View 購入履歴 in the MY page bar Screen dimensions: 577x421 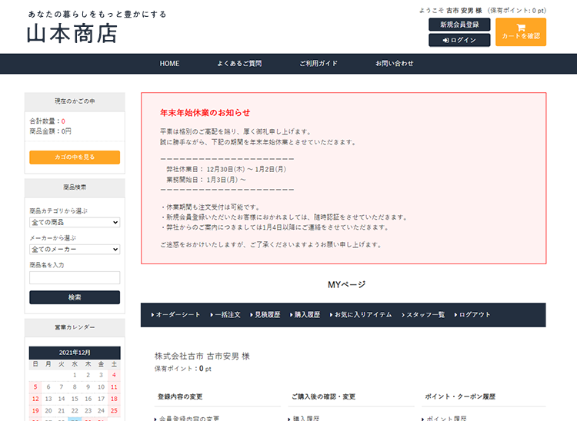(305, 315)
